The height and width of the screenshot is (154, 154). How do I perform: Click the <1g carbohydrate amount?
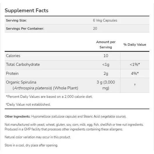tap(106, 65)
